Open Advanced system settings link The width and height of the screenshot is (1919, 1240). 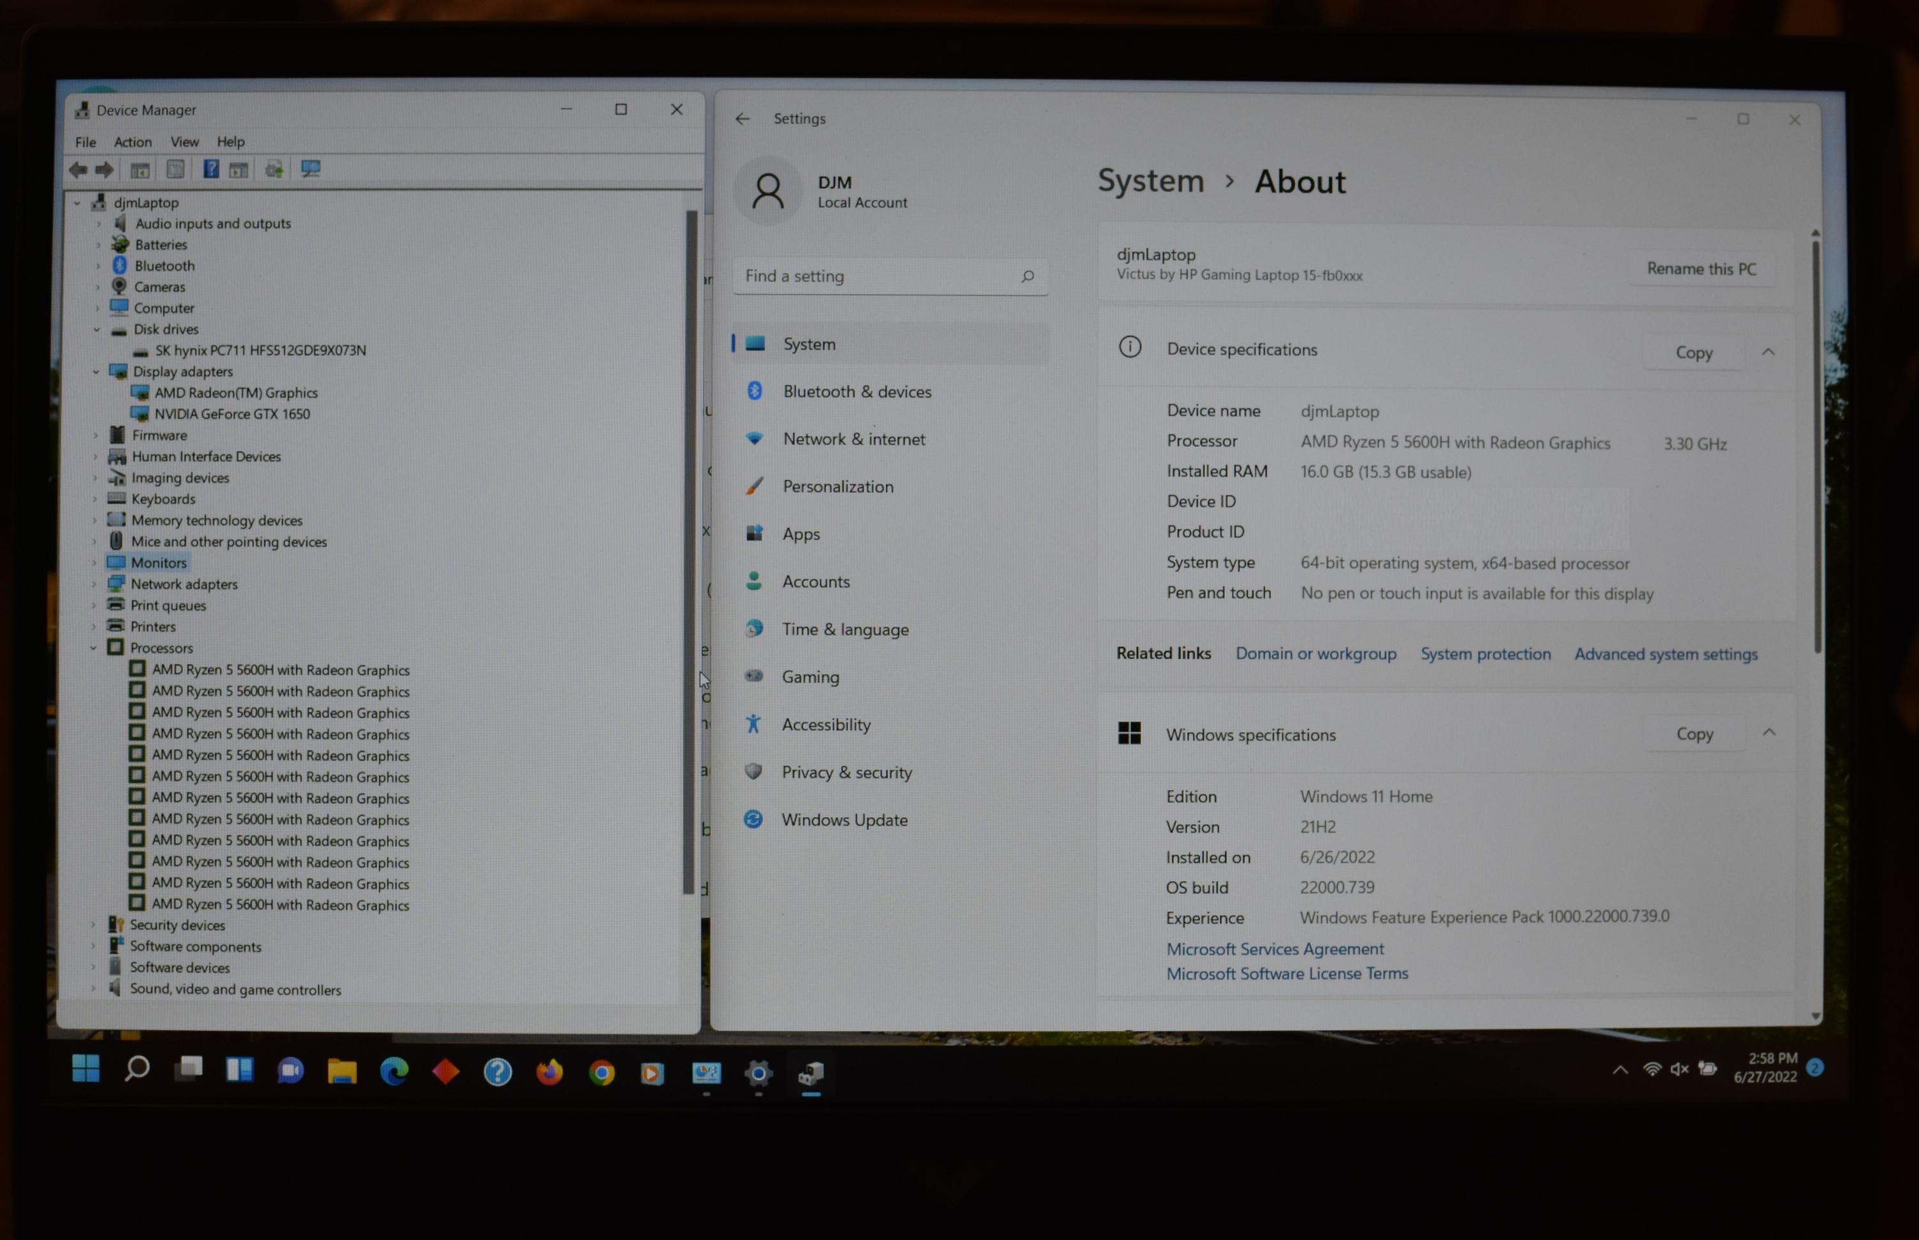(x=1666, y=654)
